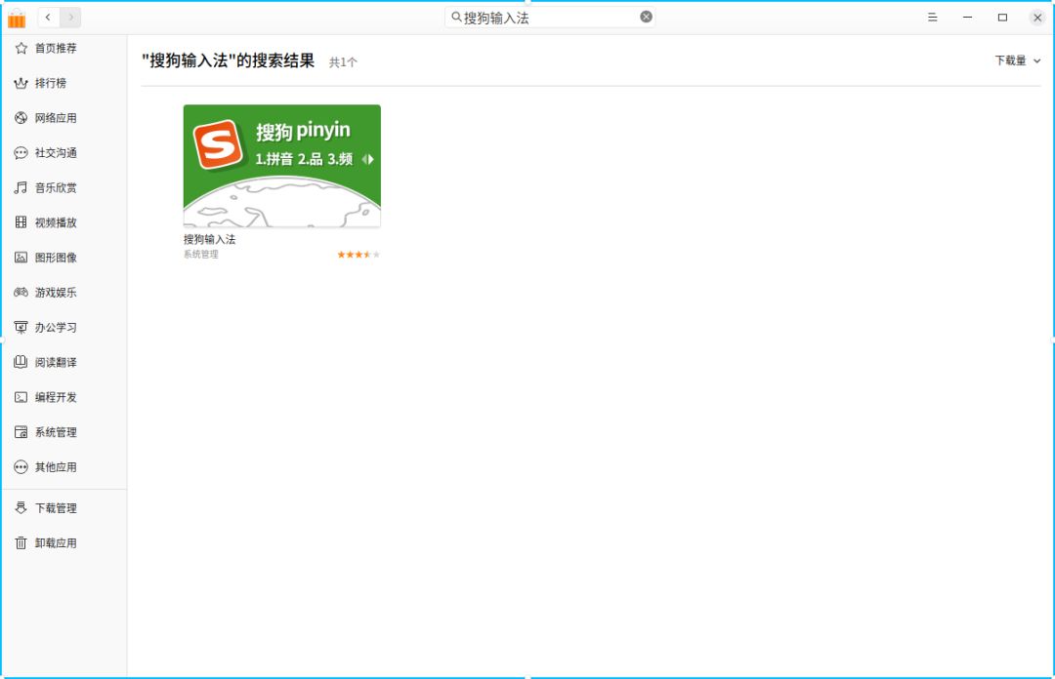Rate 搜狗输入法 using its star rating

(x=357, y=254)
